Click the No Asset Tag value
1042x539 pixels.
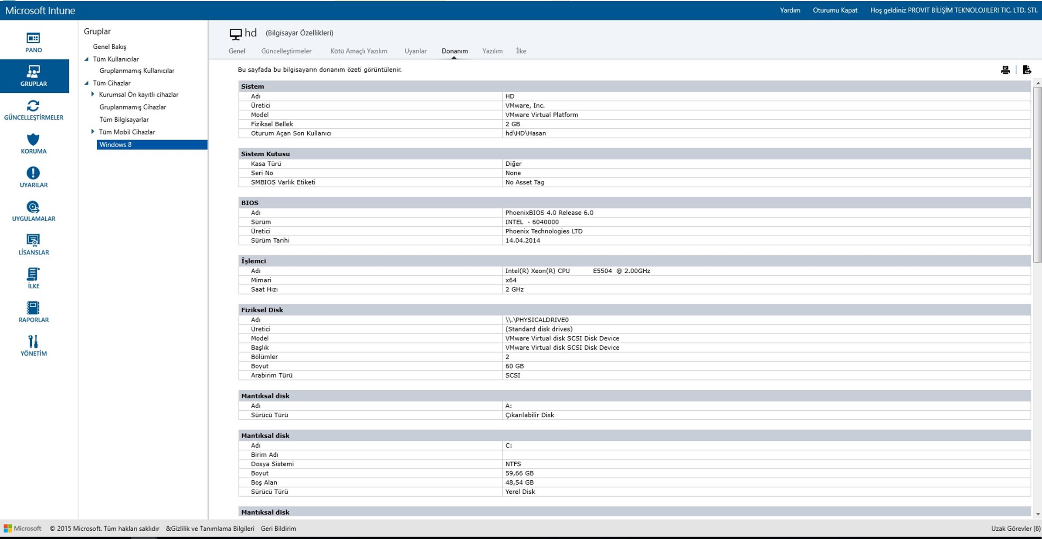pyautogui.click(x=525, y=182)
